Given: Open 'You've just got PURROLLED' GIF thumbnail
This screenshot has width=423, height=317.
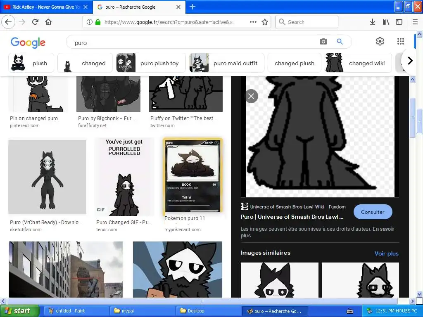Looking at the screenshot, I should point(124,177).
